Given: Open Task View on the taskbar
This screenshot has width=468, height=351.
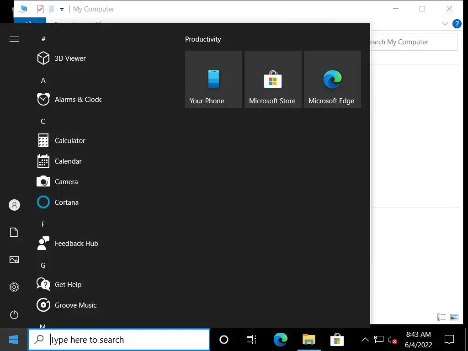Looking at the screenshot, I should pyautogui.click(x=251, y=340).
